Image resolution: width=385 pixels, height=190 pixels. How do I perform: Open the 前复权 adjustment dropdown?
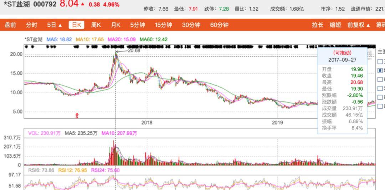coord(359,25)
